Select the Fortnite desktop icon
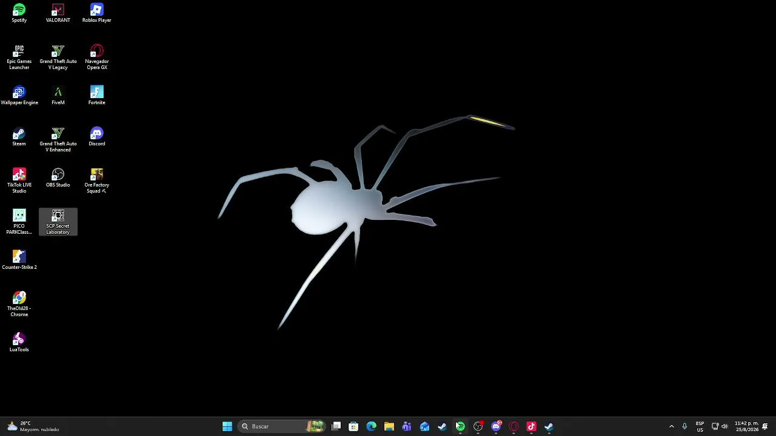Screen dimensions: 776x436 coord(96,96)
